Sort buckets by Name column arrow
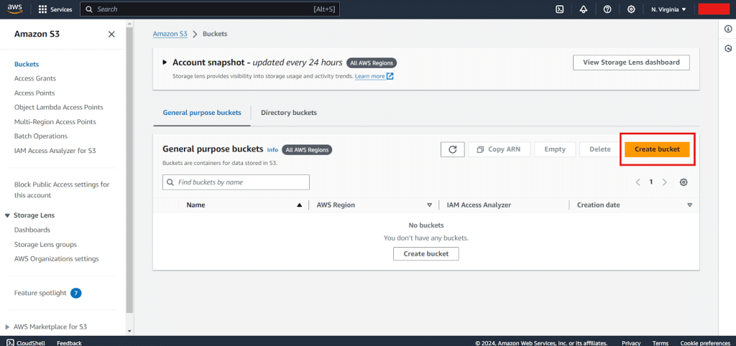 [300, 205]
